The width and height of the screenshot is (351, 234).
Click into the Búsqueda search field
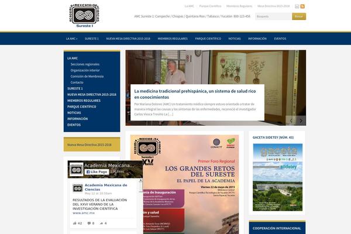click(274, 16)
